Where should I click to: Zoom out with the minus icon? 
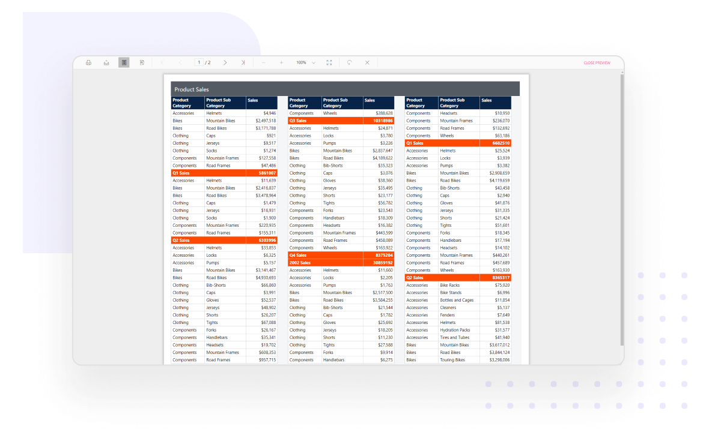click(264, 63)
